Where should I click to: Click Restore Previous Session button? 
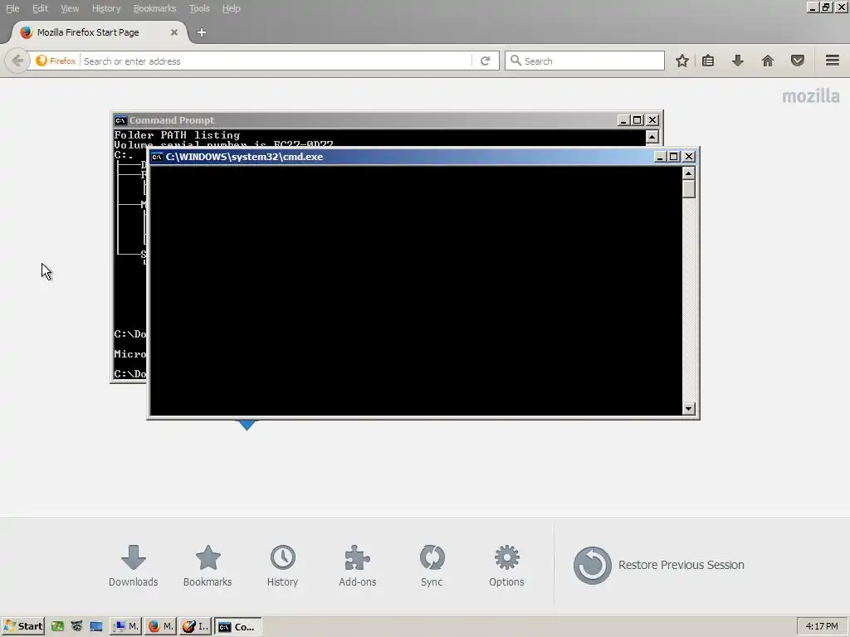(658, 565)
